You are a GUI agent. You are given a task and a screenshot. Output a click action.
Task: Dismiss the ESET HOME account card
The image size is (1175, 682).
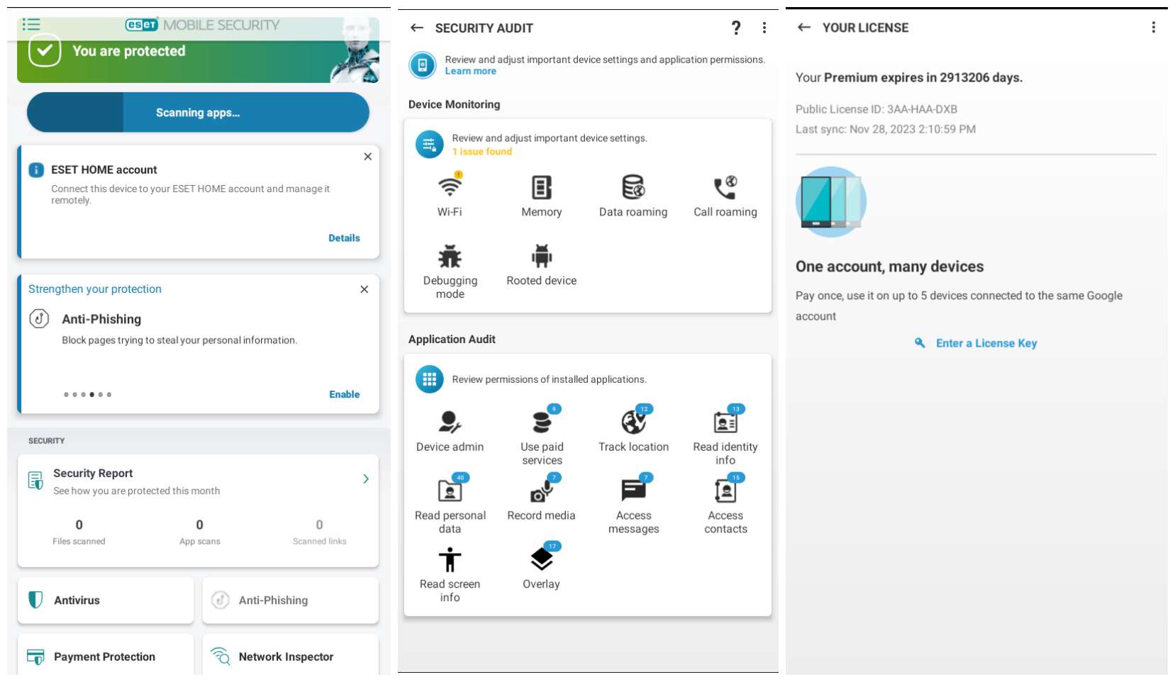pyautogui.click(x=367, y=157)
